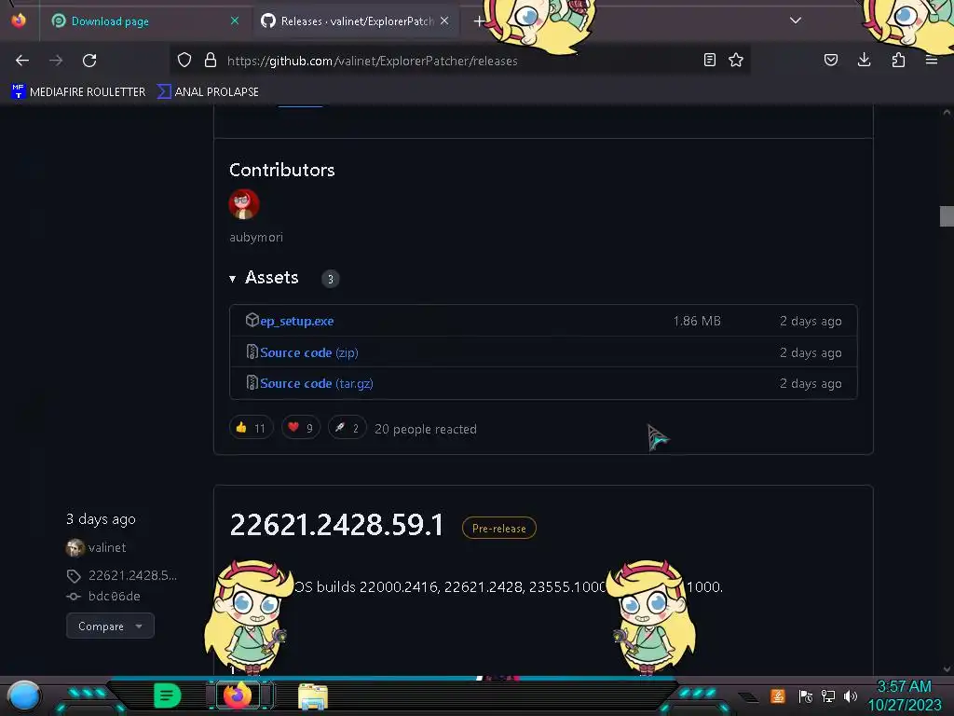Toggle reader view icon in address bar
Screen dimensions: 954x716
(x=709, y=60)
